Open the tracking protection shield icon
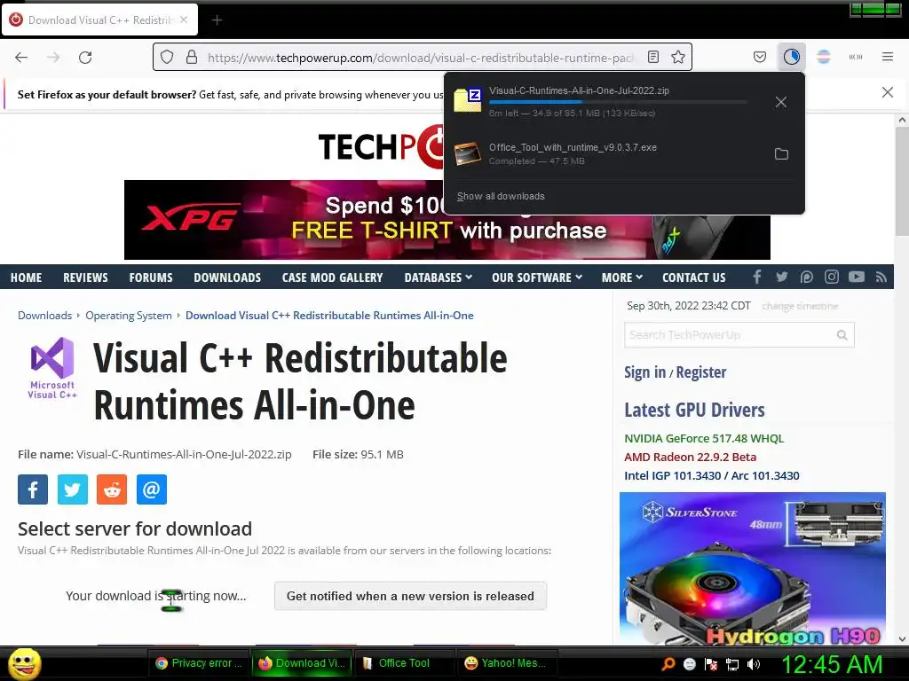 pyautogui.click(x=167, y=57)
